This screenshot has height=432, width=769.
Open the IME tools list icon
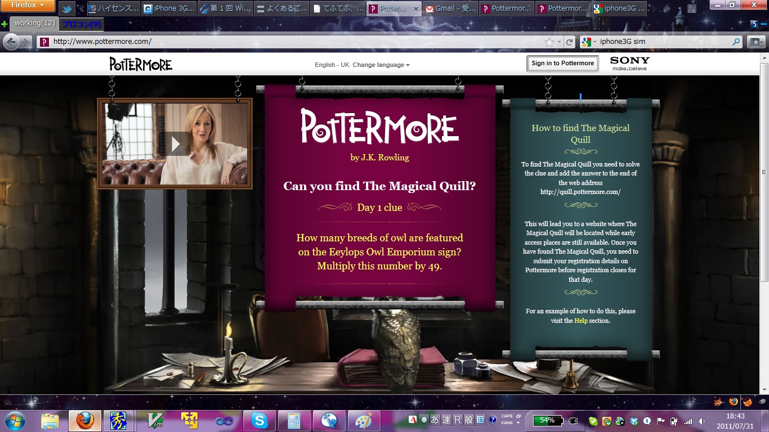[480, 420]
